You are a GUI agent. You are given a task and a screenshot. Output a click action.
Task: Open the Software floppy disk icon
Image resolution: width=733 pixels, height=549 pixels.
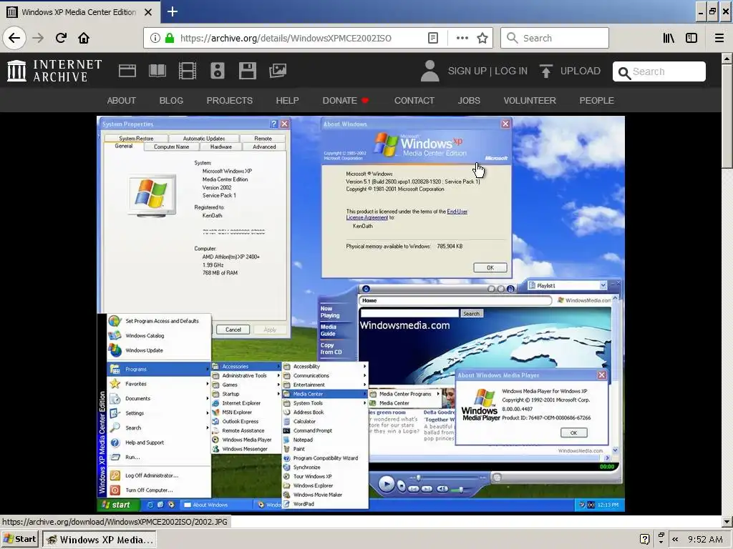247,71
